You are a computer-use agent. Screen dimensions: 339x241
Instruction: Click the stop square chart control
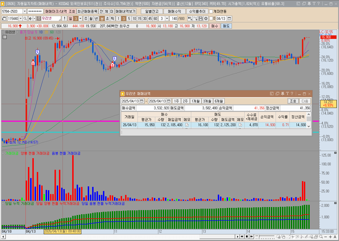(x=247, y=237)
